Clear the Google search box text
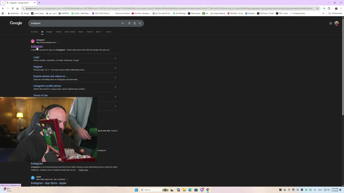 (x=123, y=23)
